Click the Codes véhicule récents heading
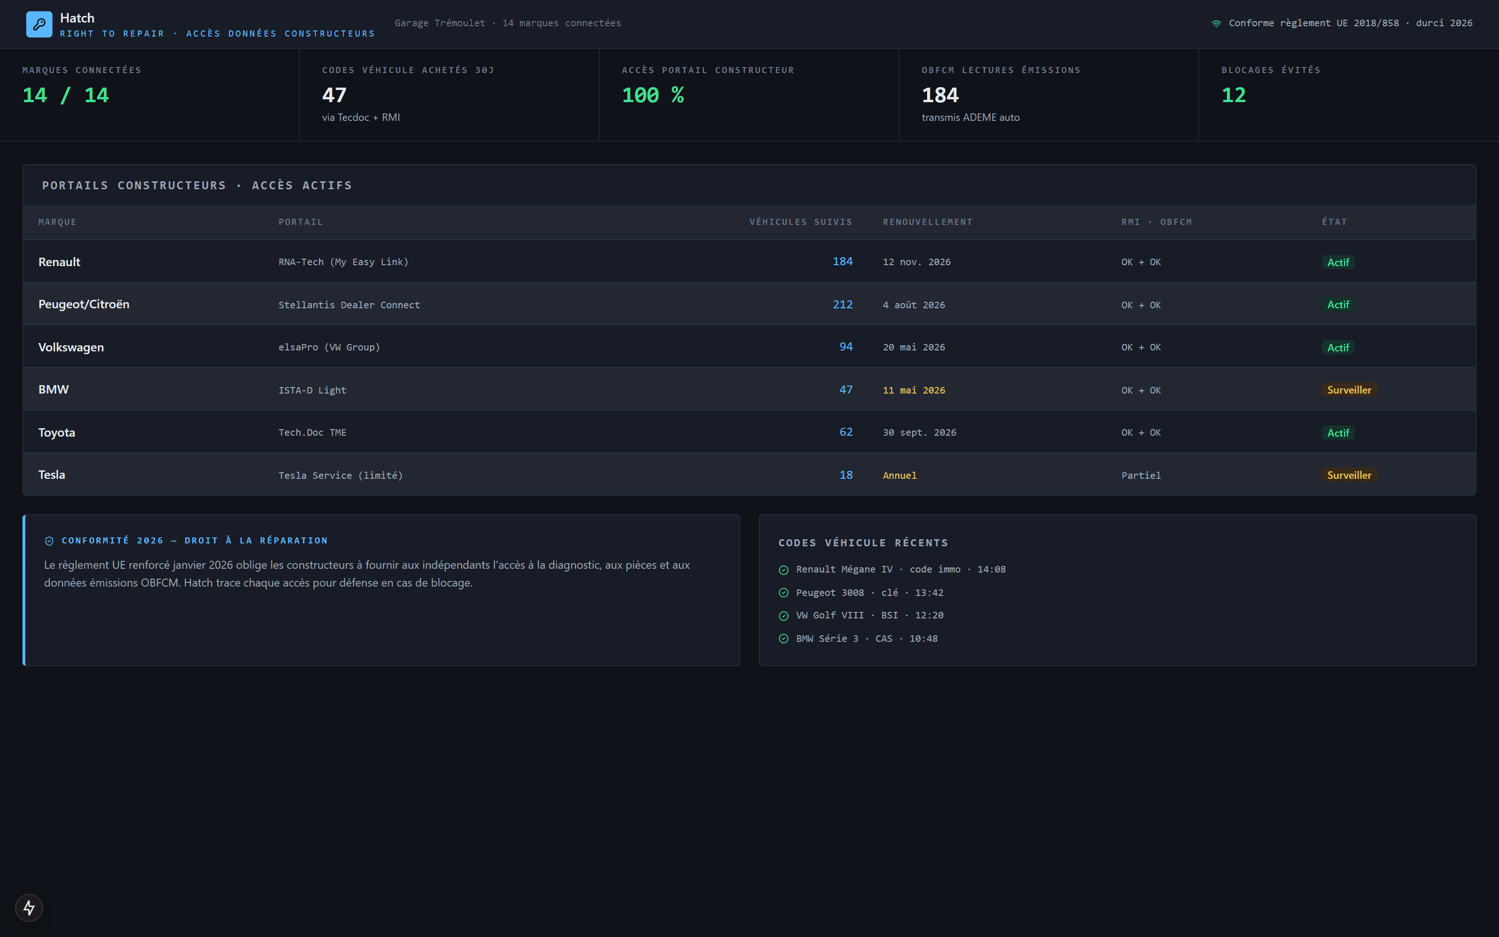This screenshot has width=1499, height=937. click(x=863, y=543)
